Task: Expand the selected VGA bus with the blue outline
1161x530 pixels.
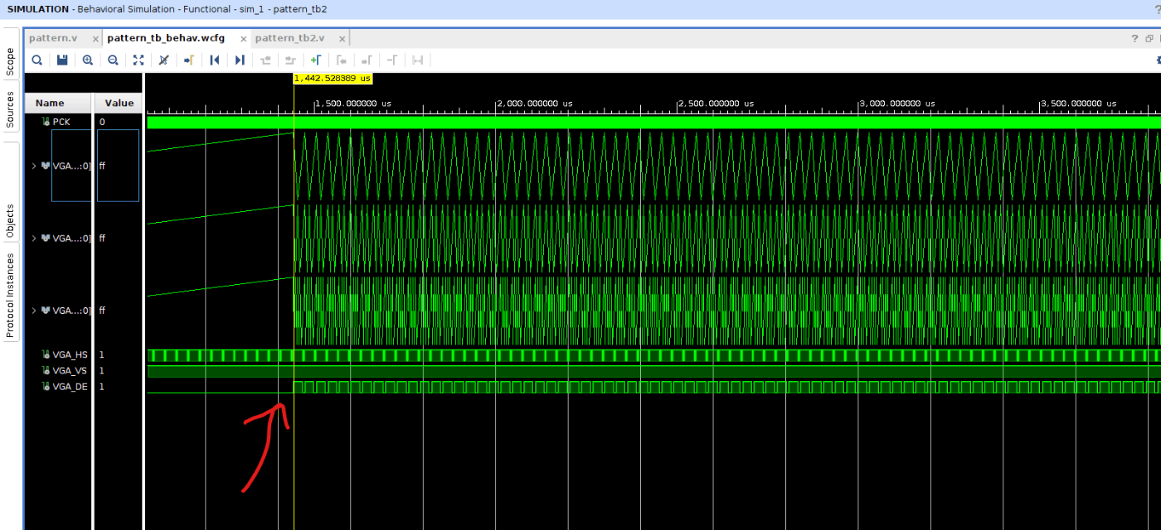Action: click(34, 166)
